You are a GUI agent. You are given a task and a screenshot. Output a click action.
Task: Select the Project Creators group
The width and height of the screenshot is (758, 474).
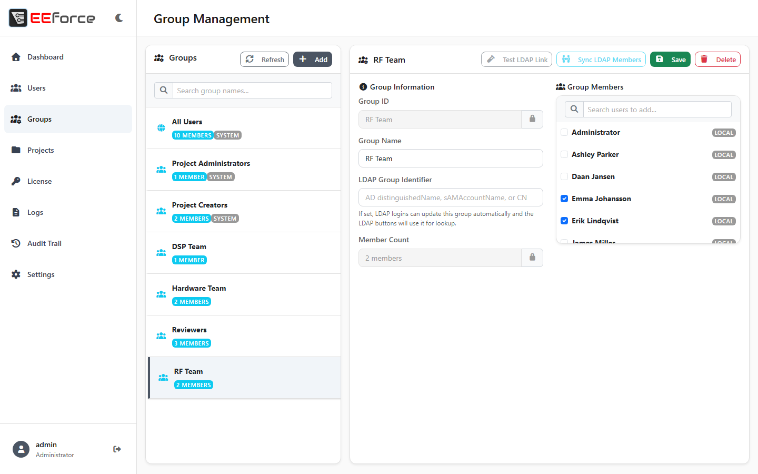tap(243, 211)
